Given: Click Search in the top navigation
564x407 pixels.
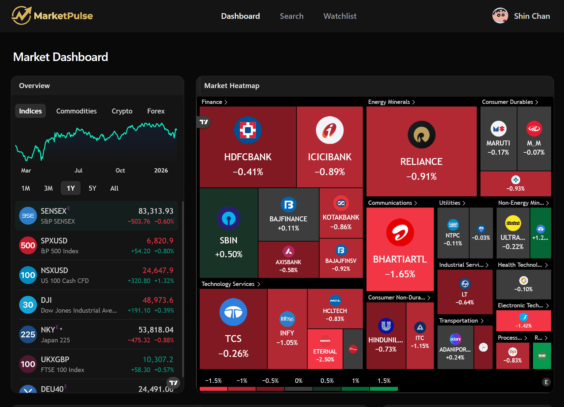Looking at the screenshot, I should (291, 16).
